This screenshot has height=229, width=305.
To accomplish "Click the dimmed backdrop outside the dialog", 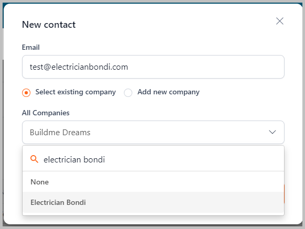I will coord(2,116).
